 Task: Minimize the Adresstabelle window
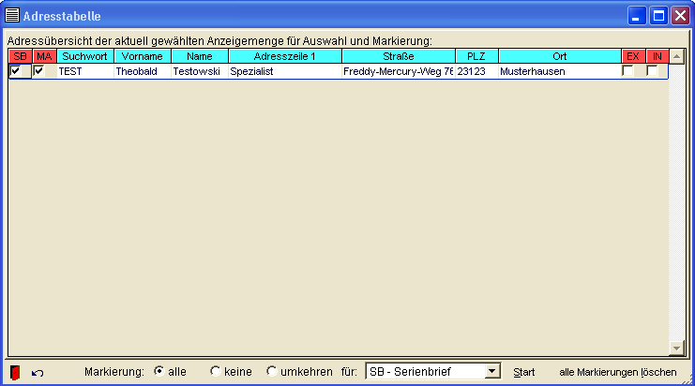(637, 16)
